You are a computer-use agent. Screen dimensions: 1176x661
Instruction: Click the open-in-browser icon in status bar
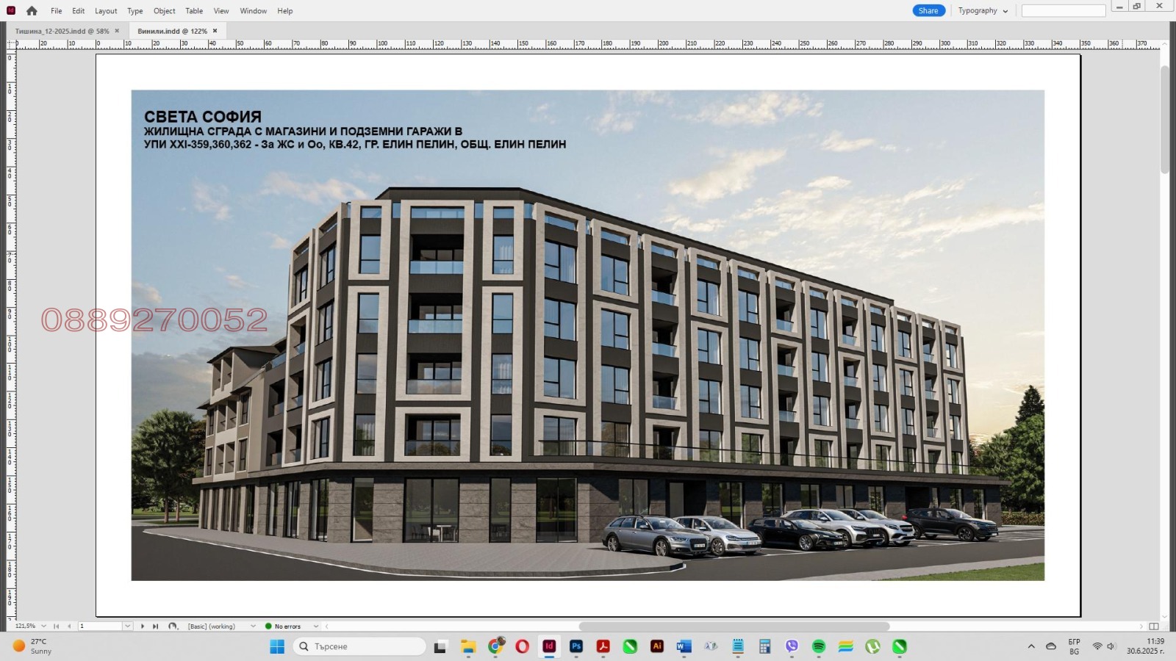pyautogui.click(x=173, y=626)
